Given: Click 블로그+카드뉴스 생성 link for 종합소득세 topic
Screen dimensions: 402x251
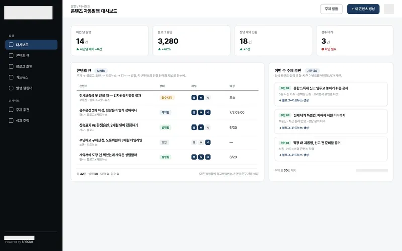Looking at the screenshot, I should coord(294,100).
